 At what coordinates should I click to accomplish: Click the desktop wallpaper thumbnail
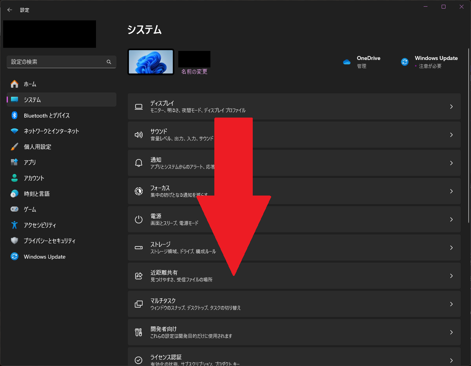click(151, 62)
